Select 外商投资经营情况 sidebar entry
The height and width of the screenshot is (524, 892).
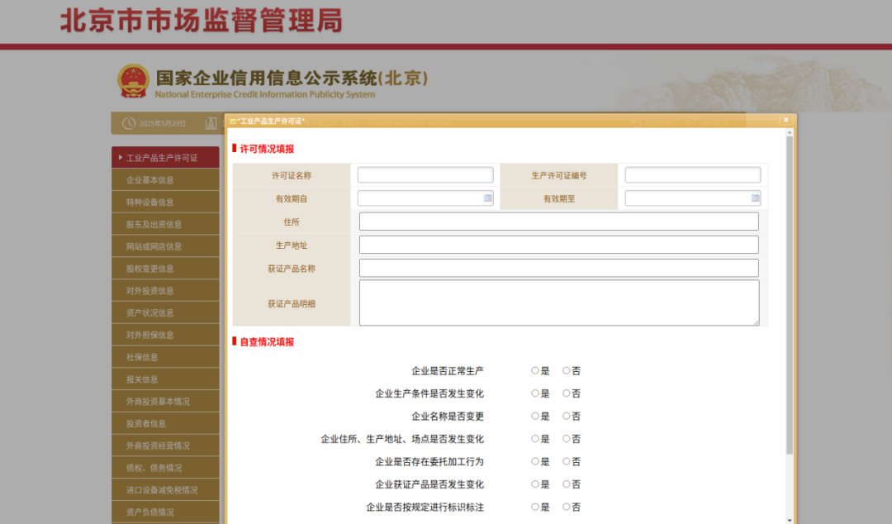(165, 446)
